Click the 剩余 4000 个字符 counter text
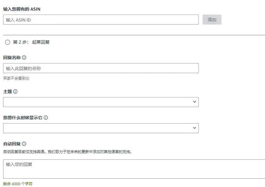This screenshot has width=265, height=187. coord(18,184)
